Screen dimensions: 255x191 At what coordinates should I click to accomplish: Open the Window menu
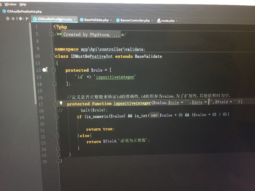click(x=10, y=4)
